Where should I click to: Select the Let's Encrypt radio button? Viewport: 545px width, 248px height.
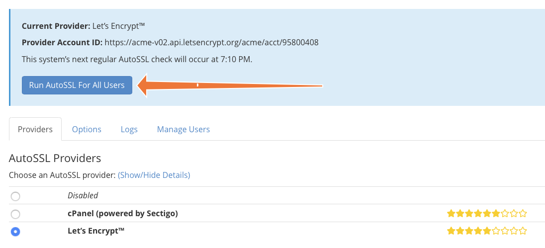click(15, 232)
